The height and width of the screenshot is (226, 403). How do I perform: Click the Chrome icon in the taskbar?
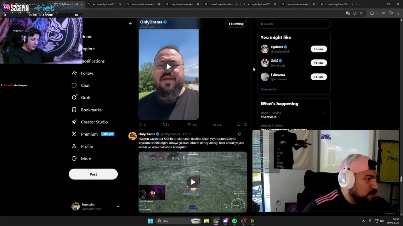[216, 221]
